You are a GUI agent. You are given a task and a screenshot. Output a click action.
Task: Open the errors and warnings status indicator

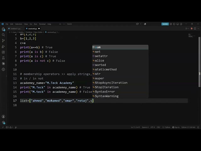[9, 127]
